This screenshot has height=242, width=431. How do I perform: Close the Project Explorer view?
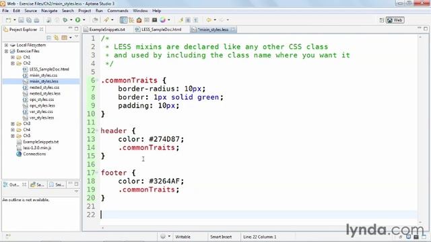(42, 29)
